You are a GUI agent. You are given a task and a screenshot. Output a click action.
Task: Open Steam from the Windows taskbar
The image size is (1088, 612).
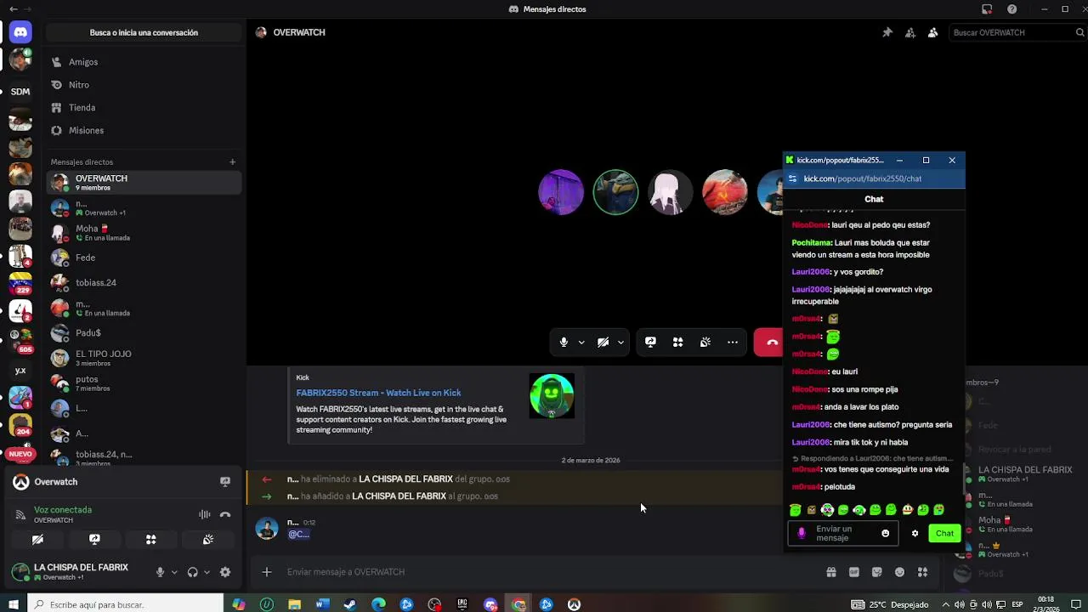[x=350, y=604]
